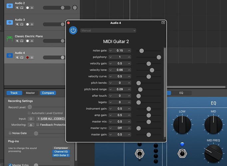Open the Compressor plug-in slot
Screen dimensions: 227x166
(61, 148)
